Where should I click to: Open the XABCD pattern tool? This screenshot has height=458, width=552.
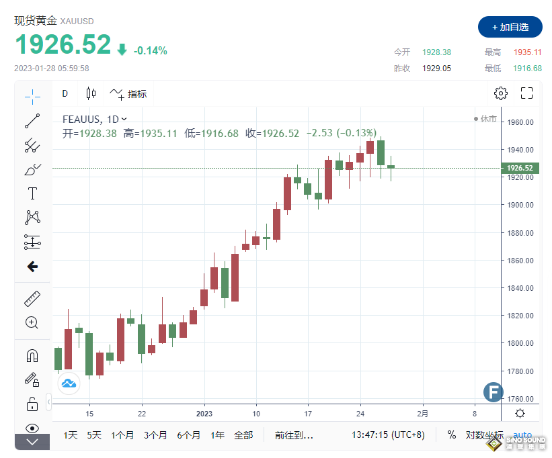(32, 216)
